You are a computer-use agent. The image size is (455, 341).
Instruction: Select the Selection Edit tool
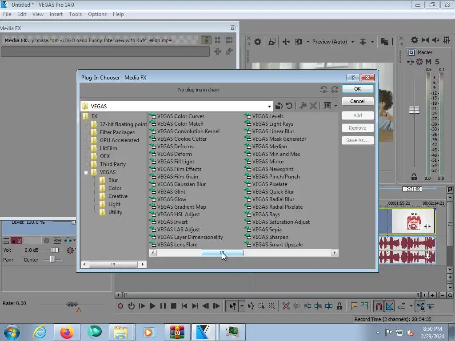coord(261,306)
